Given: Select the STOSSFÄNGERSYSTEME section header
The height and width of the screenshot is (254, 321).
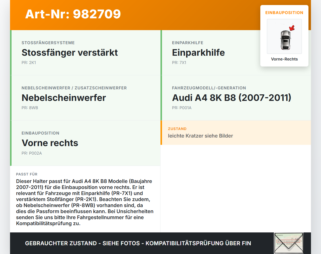Looking at the screenshot, I should click(x=48, y=43).
